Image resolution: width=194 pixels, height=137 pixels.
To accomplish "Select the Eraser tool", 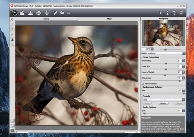I will (12, 34).
